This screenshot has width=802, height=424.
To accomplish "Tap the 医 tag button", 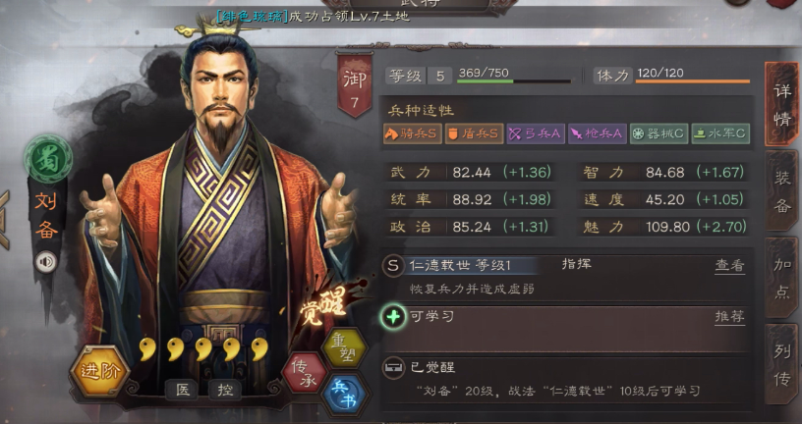I will click(x=183, y=390).
